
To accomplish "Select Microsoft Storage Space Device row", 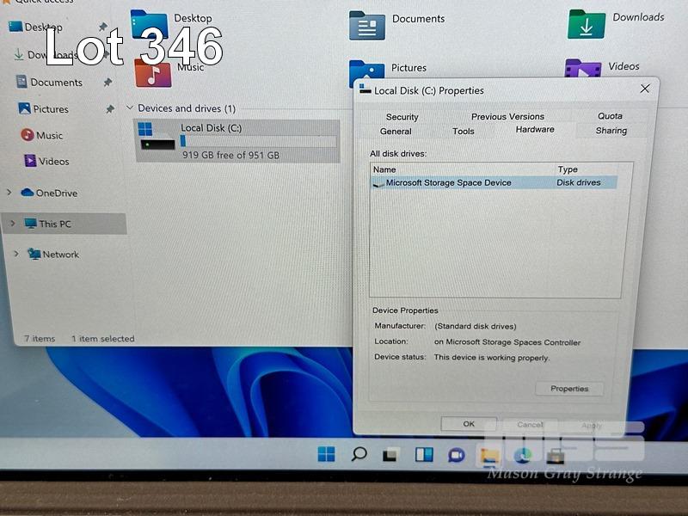I will pyautogui.click(x=448, y=182).
